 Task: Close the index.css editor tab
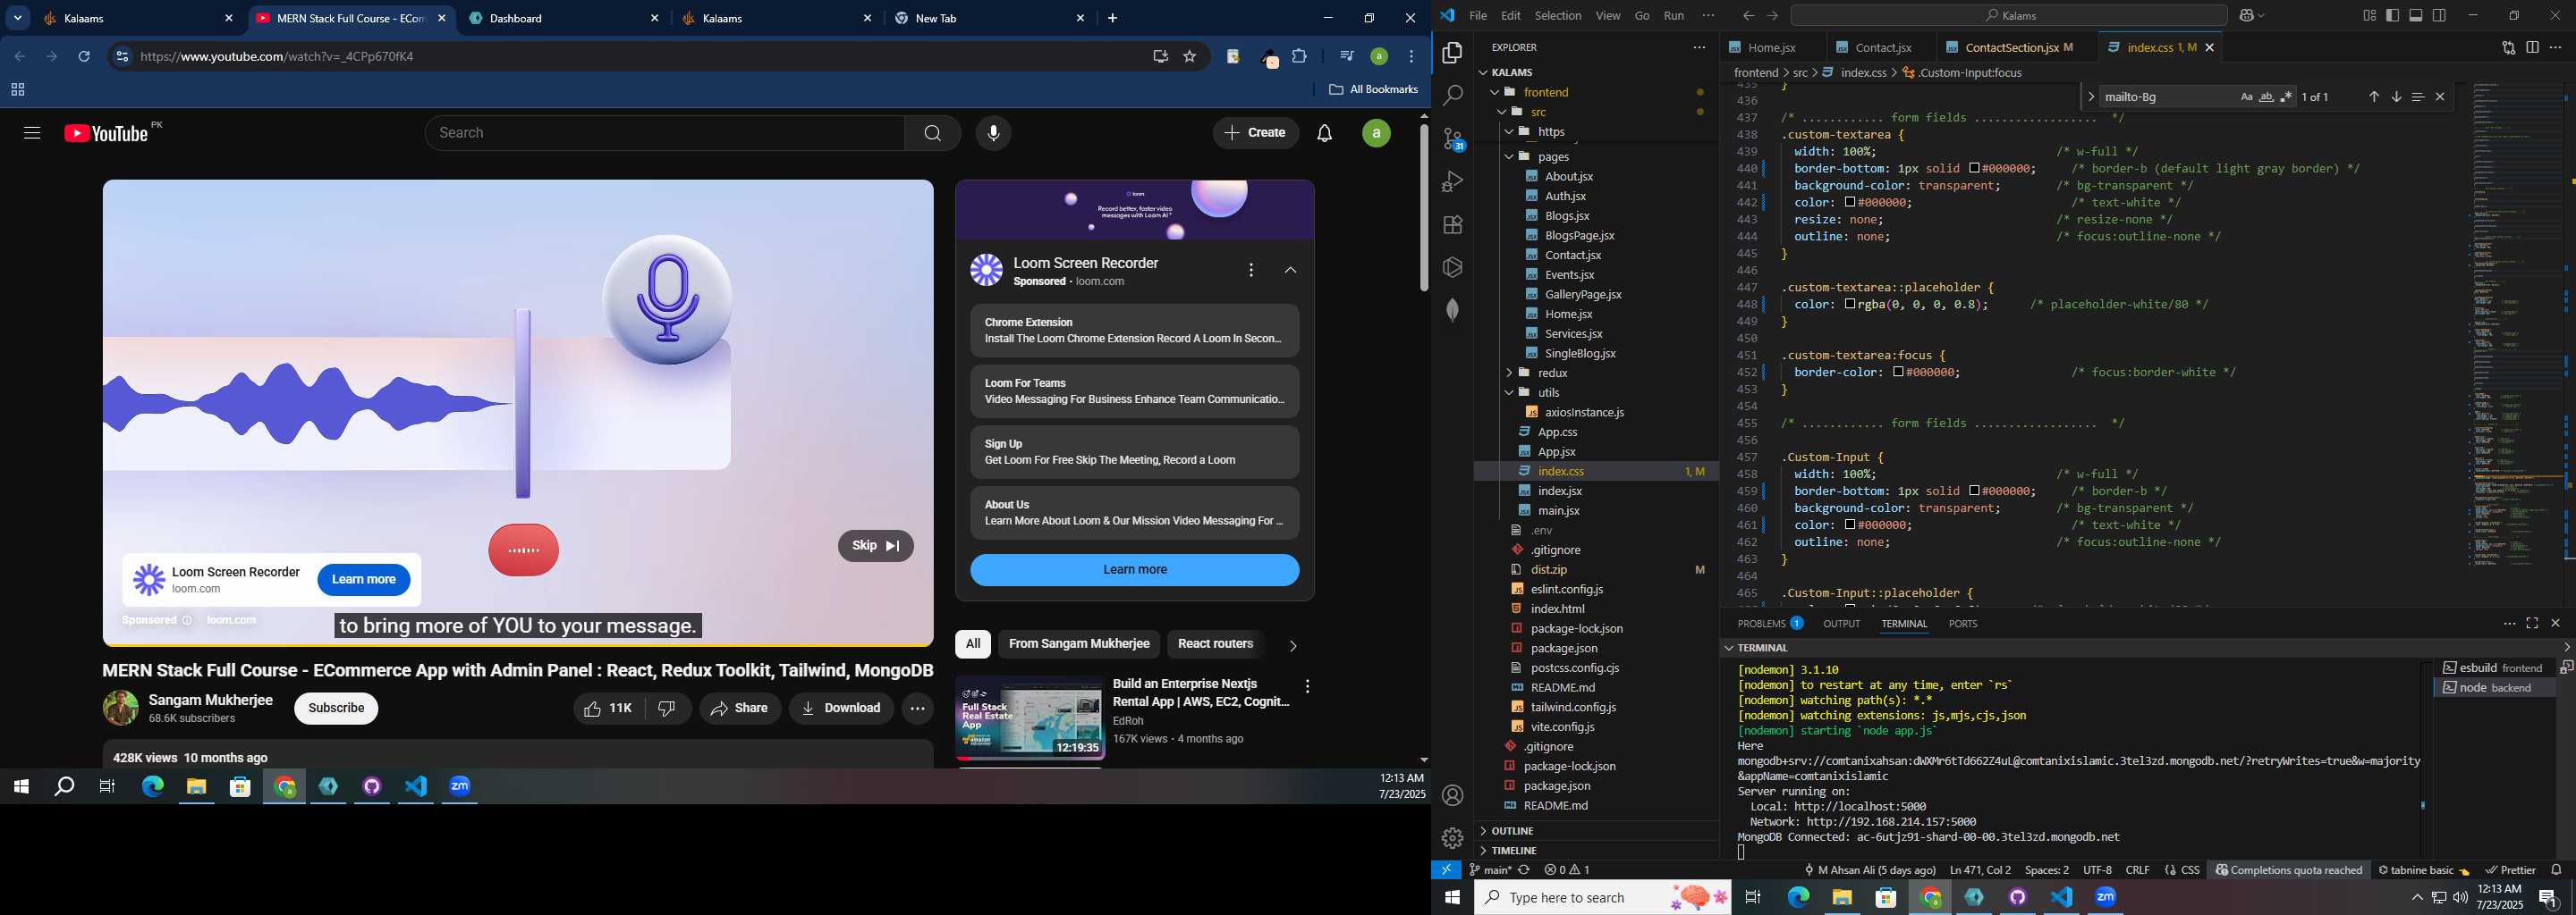2210,48
